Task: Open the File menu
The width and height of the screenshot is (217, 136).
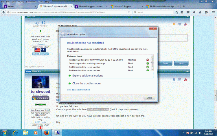Action: click(x=3, y=2)
